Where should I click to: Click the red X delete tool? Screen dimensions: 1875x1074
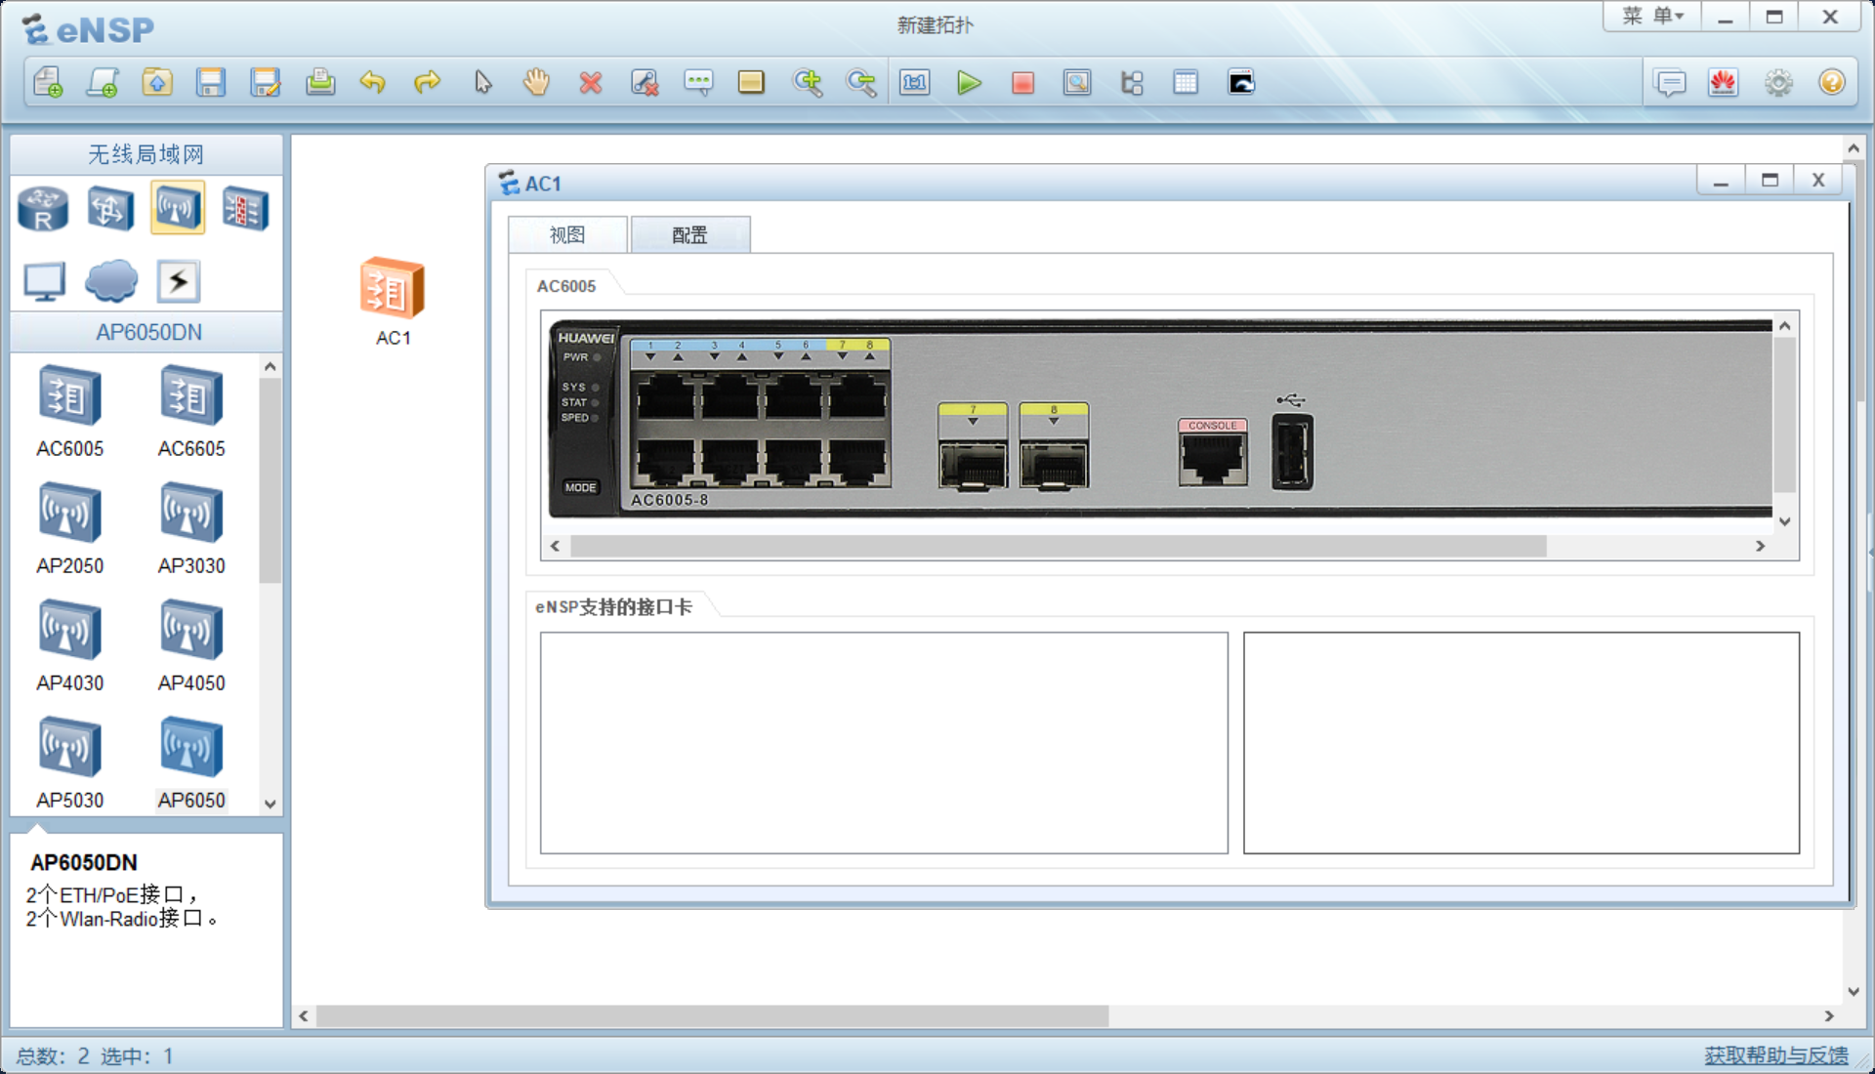coord(591,83)
